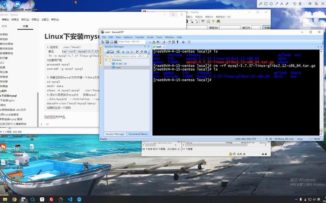Viewport: 326px width, 203px height.
Task: Open the Help menu in SecureCRT
Action: tap(179, 37)
